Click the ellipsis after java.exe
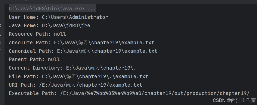This screenshot has width=257, height=105. pos(92,9)
